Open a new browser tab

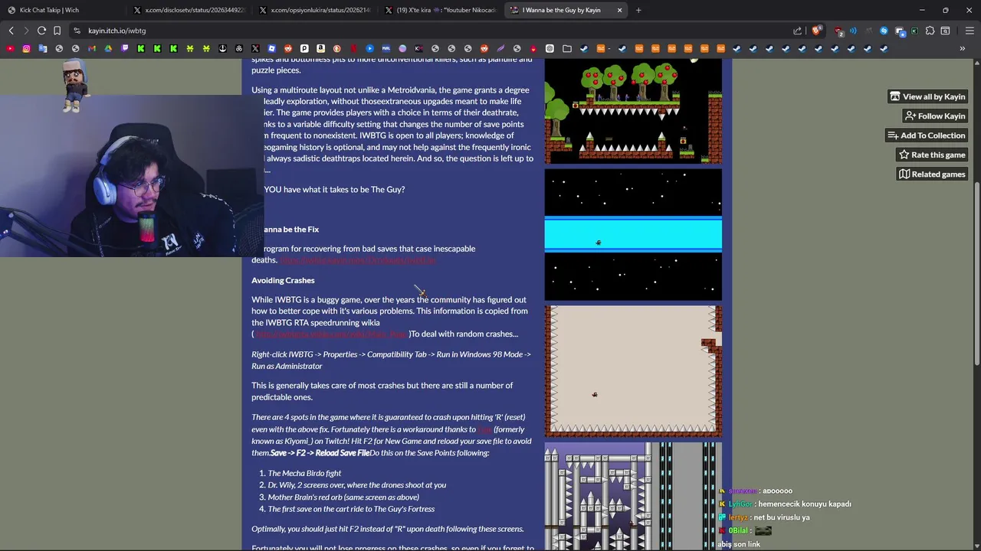point(638,10)
